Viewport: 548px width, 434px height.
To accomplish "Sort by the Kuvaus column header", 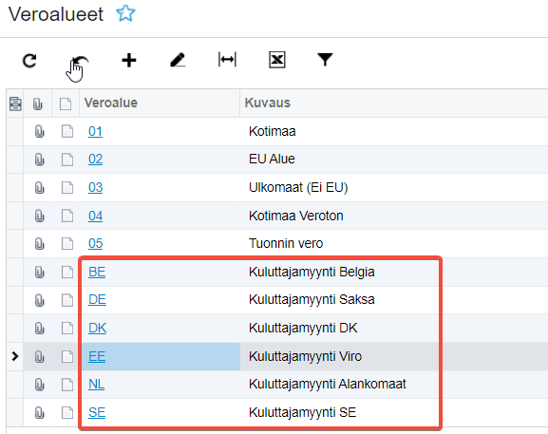I will click(394, 104).
